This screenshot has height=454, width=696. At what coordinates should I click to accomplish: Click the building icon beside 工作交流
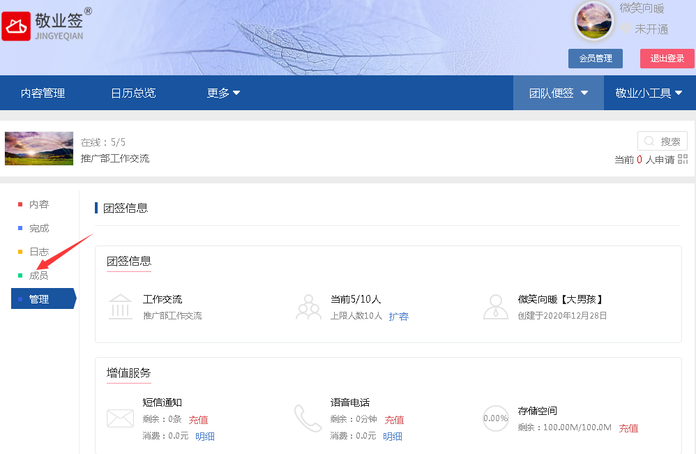coord(120,307)
